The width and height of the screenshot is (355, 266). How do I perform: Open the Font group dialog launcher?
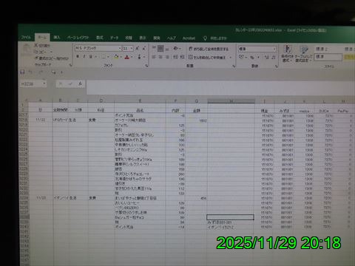146,66
